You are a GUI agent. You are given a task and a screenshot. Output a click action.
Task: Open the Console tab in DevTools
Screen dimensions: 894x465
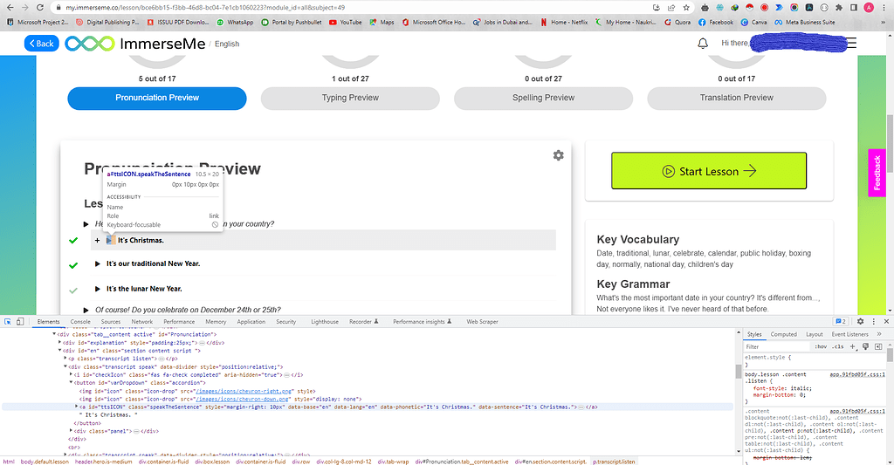click(x=79, y=322)
